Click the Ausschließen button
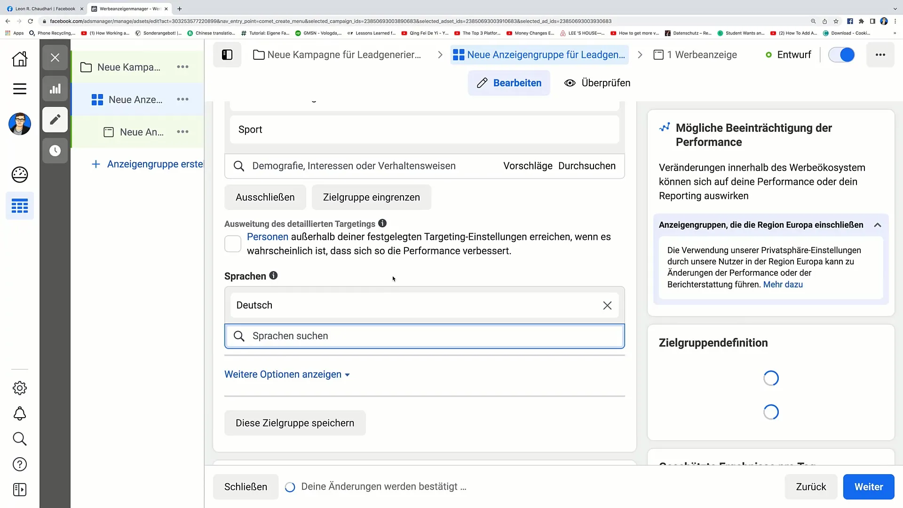 click(x=265, y=197)
